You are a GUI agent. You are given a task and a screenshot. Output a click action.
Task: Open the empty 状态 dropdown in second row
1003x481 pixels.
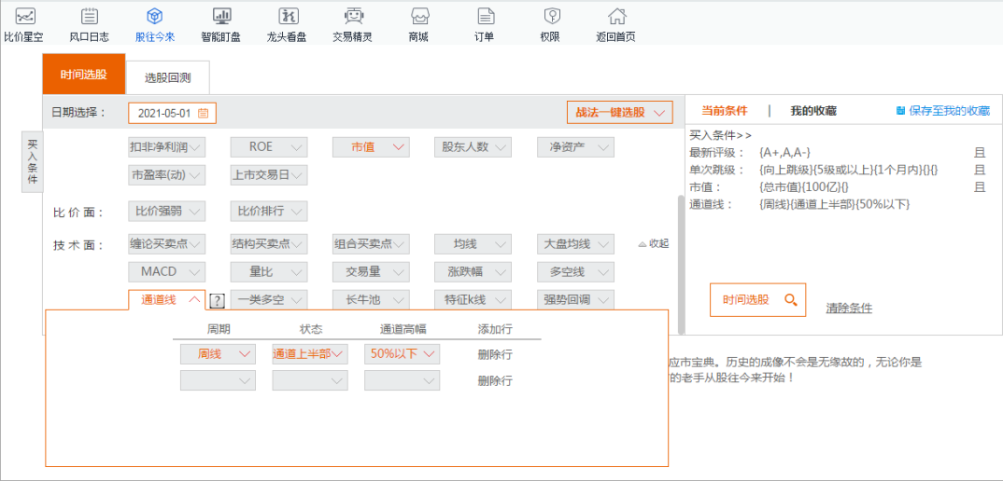click(310, 380)
